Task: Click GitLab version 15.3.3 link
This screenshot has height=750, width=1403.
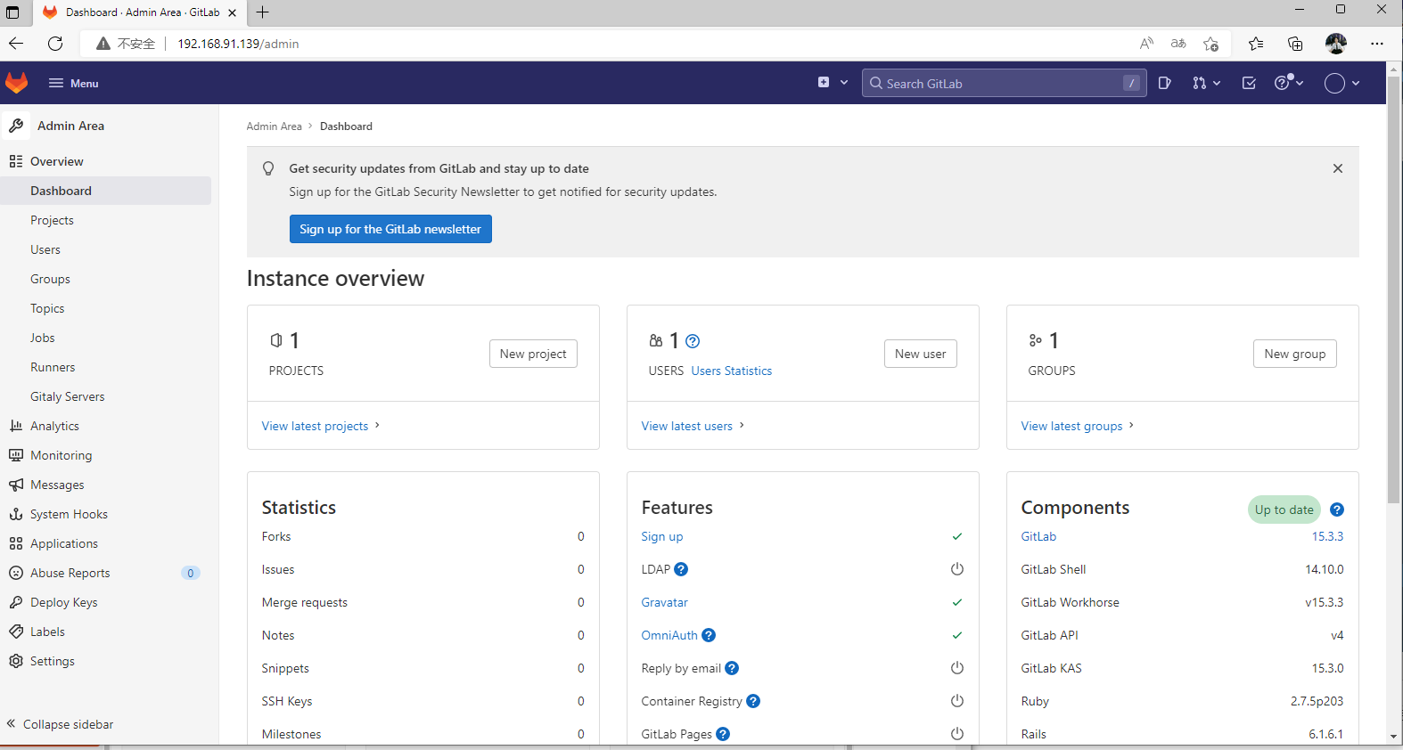Action: coord(1327,536)
